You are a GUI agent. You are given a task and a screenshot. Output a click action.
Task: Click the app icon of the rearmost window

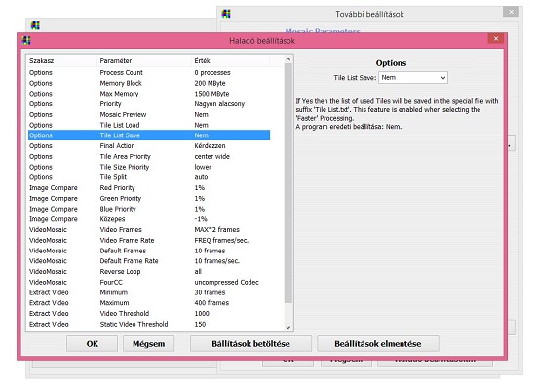click(x=35, y=25)
